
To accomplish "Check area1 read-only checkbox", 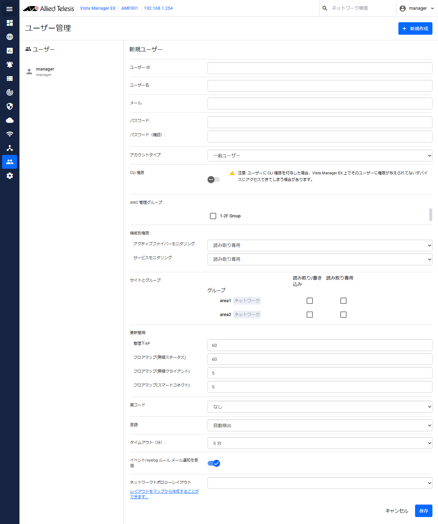I will 343,301.
